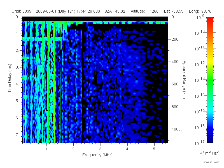Click the '4.' tick label on frequency axis
Screen dimensions: 224x168
(128, 149)
